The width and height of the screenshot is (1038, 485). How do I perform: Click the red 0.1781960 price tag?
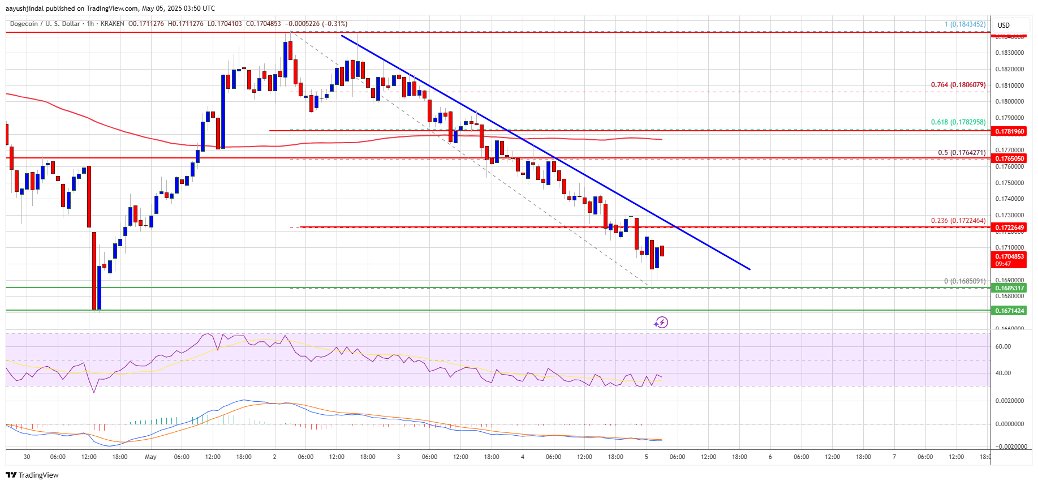pyautogui.click(x=1010, y=131)
